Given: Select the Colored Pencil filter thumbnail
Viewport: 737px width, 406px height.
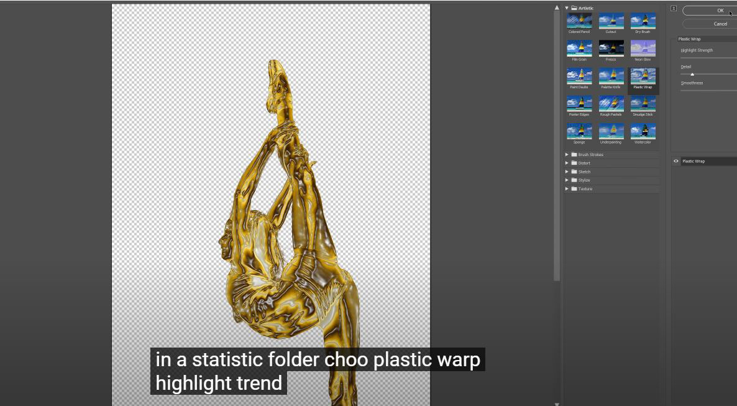Looking at the screenshot, I should (x=579, y=21).
